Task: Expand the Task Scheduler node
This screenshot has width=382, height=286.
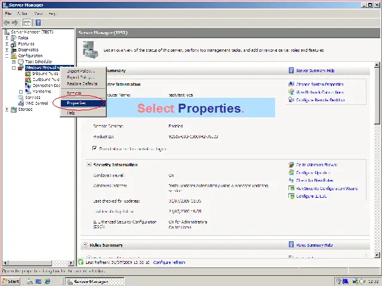Action: pos(14,62)
